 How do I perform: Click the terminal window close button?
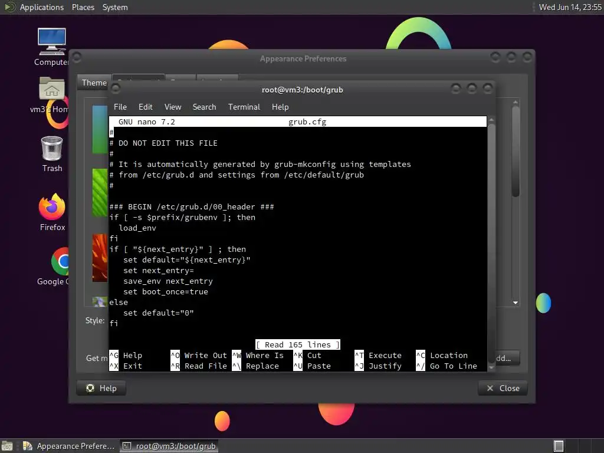coord(488,89)
